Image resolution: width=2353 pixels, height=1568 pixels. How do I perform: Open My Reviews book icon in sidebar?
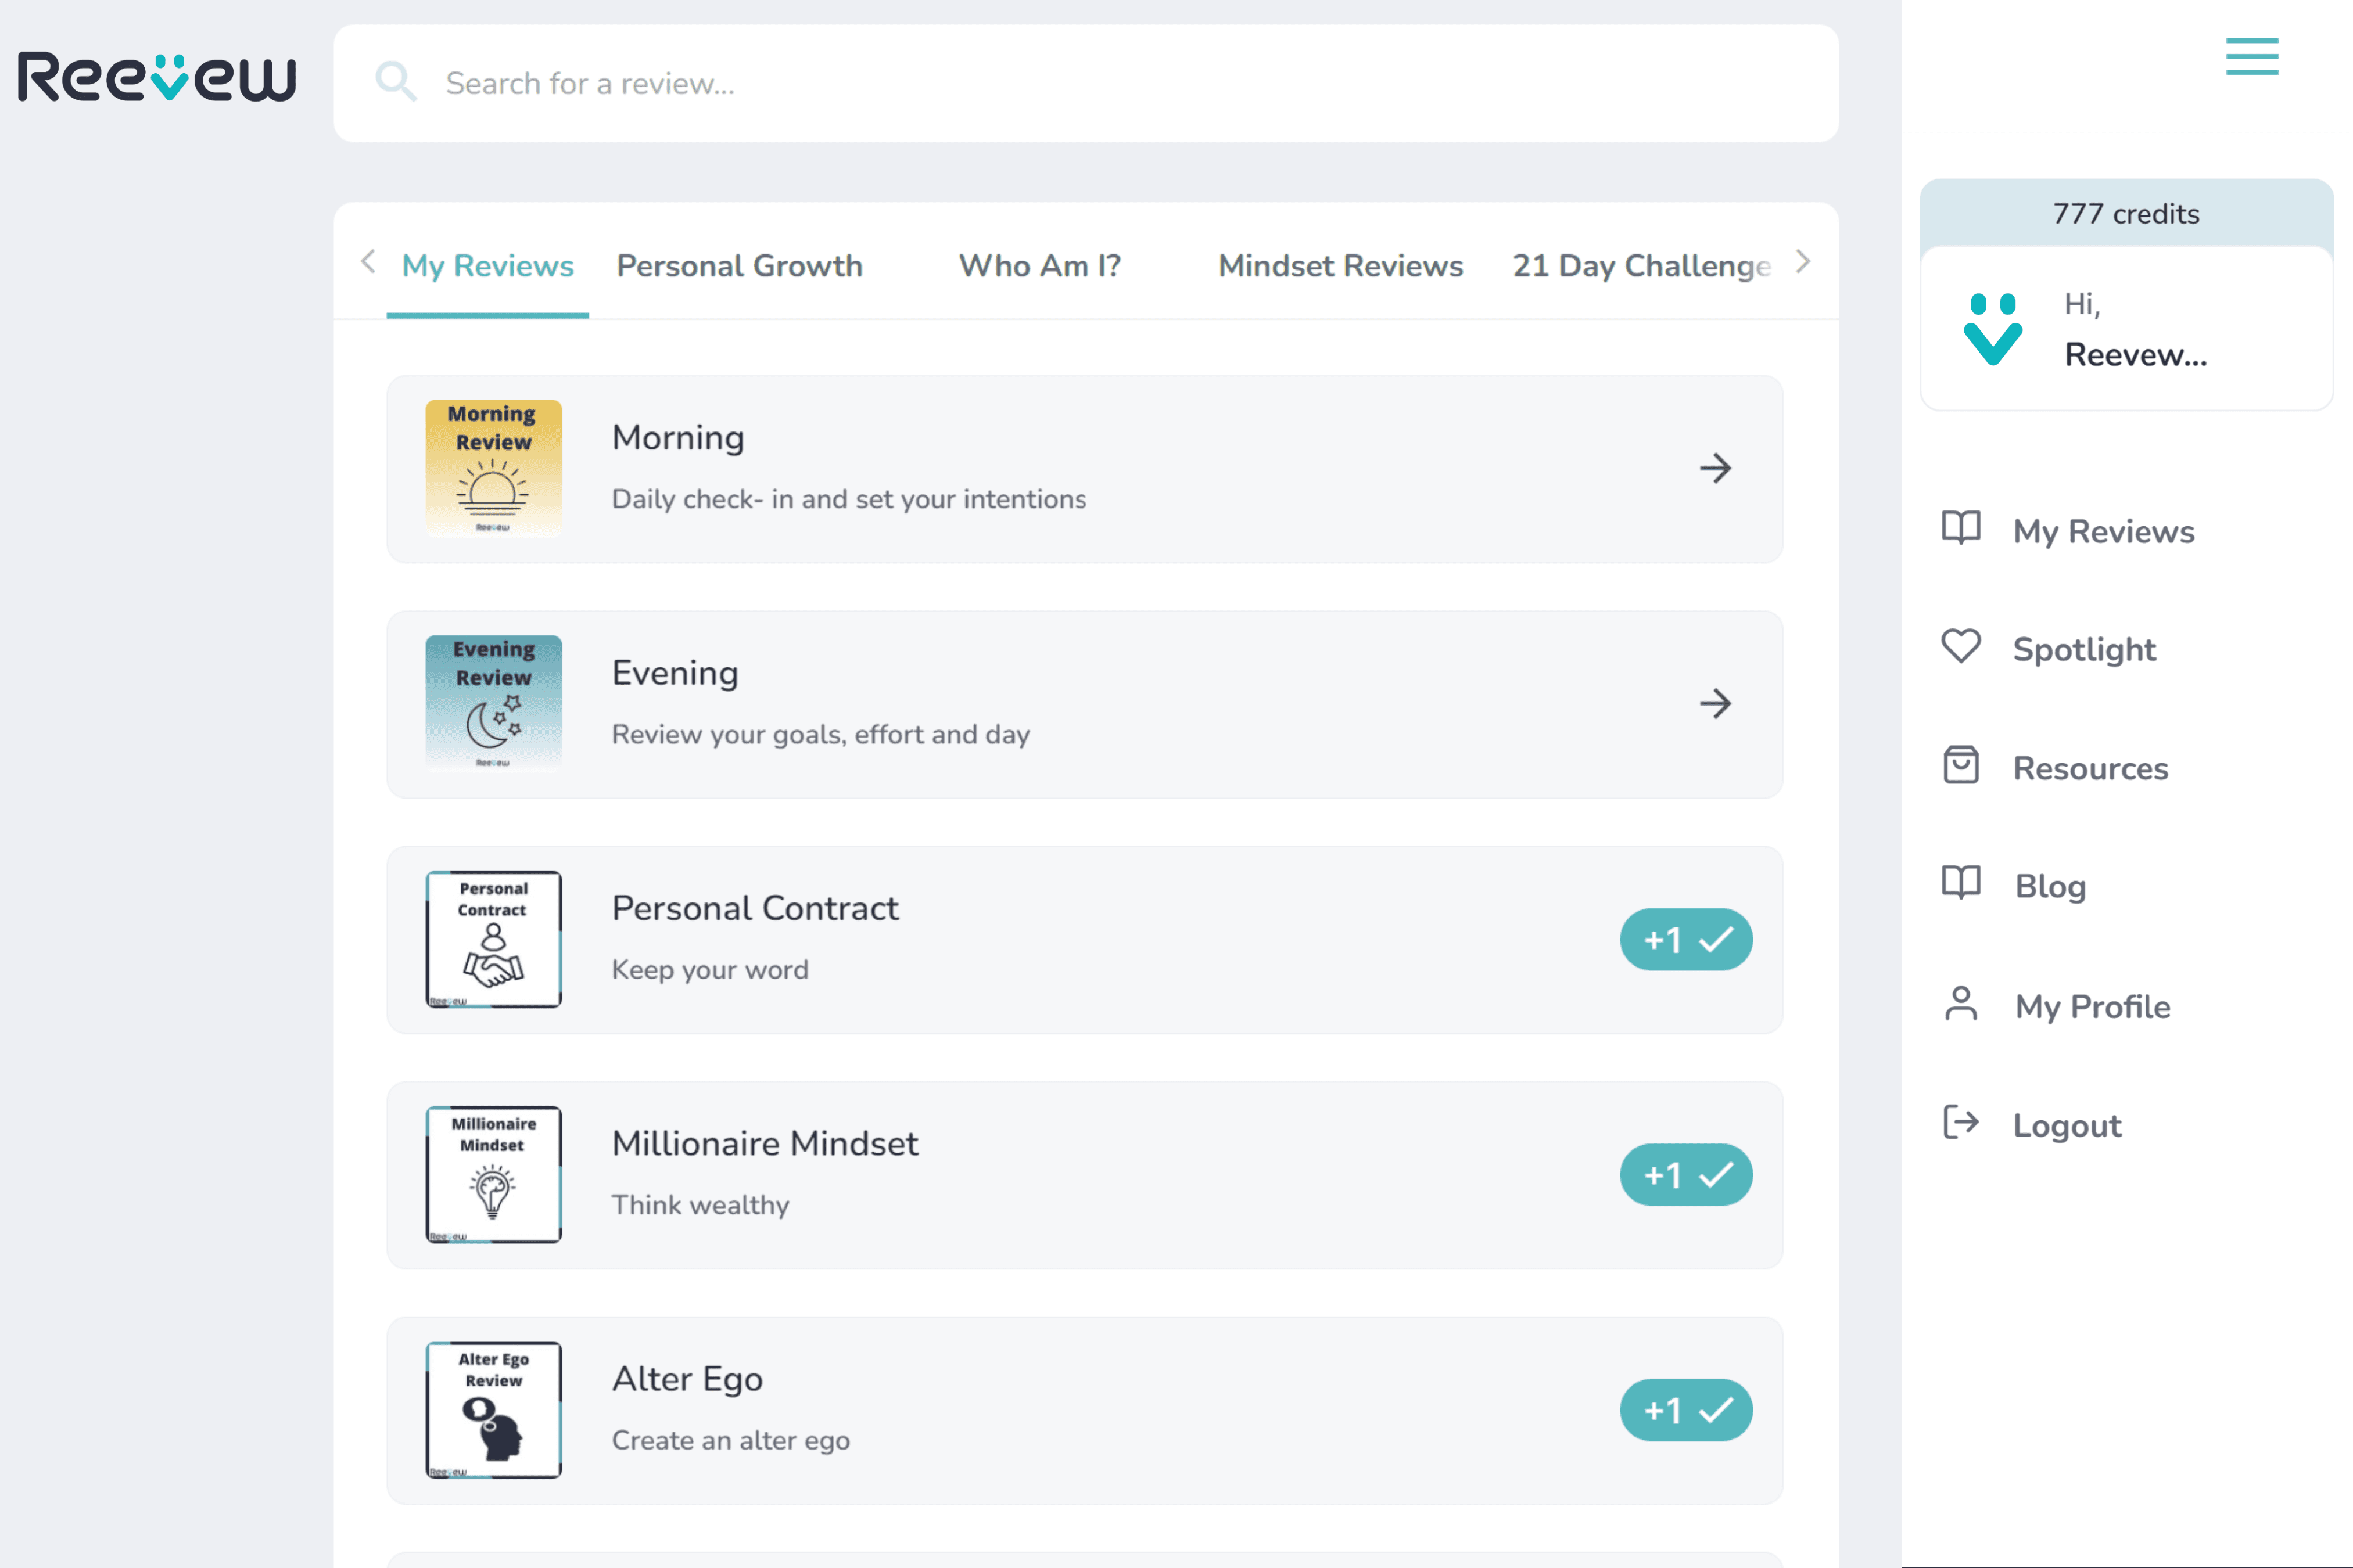tap(1961, 529)
